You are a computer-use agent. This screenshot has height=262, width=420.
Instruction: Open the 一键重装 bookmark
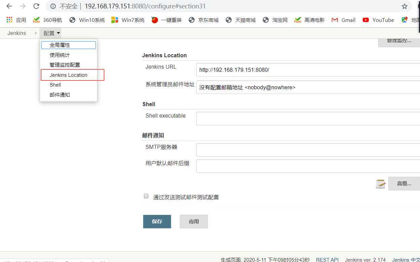click(x=166, y=20)
